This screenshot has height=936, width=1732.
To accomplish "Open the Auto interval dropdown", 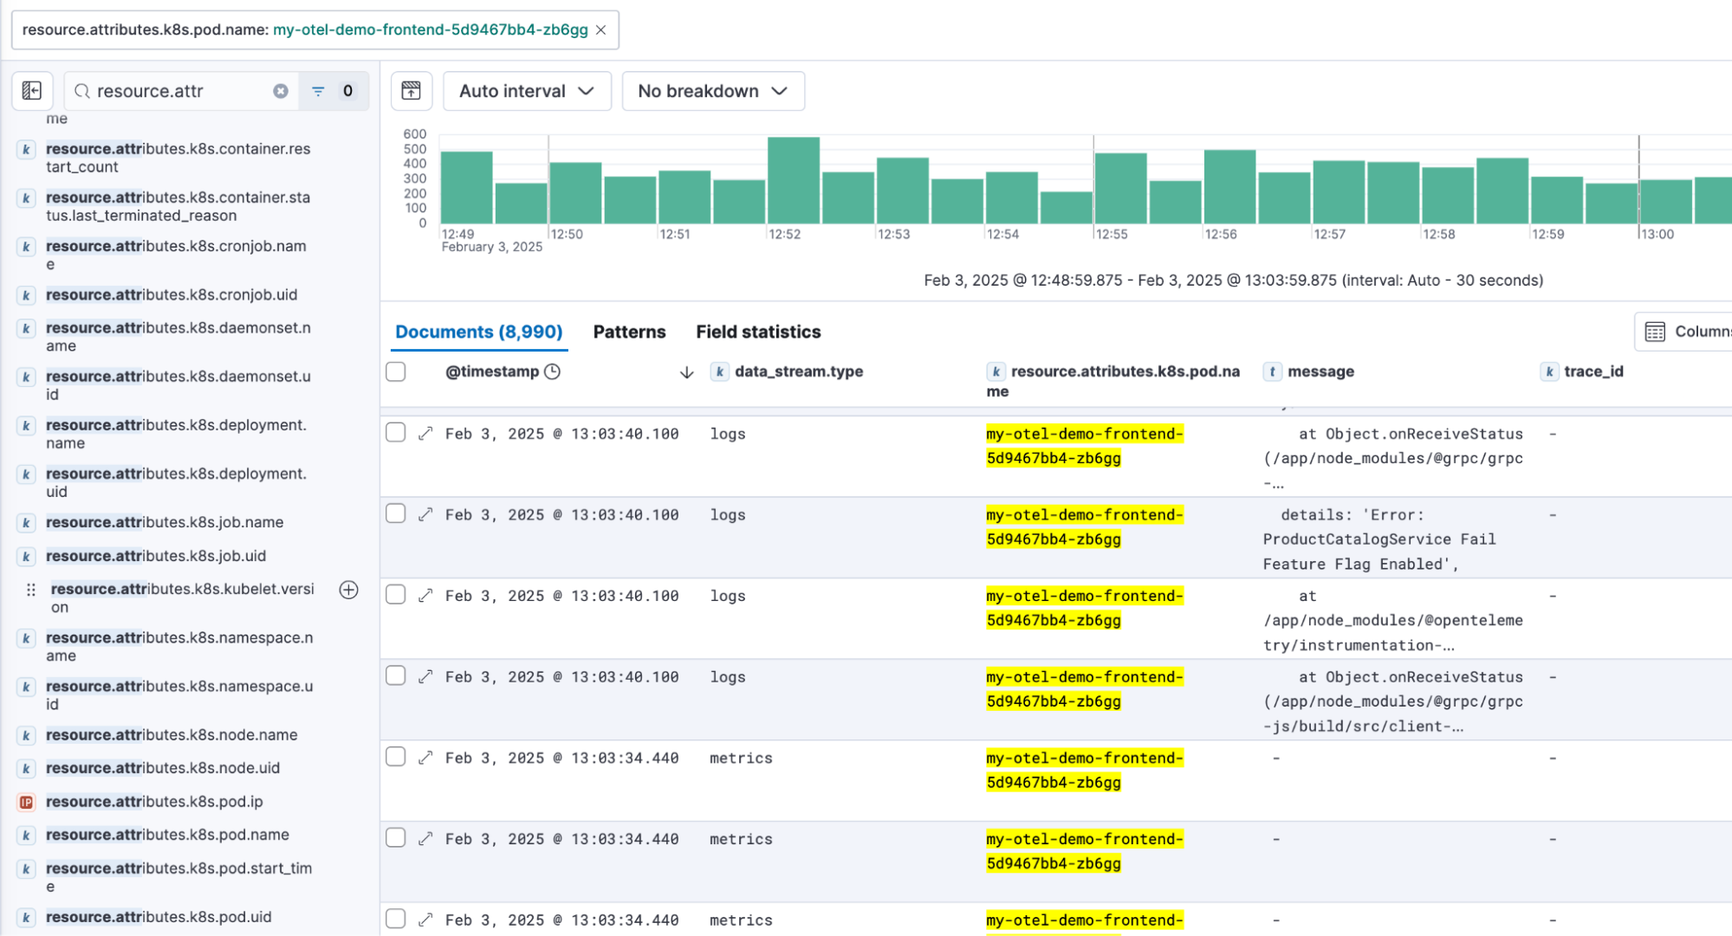I will pyautogui.click(x=527, y=91).
